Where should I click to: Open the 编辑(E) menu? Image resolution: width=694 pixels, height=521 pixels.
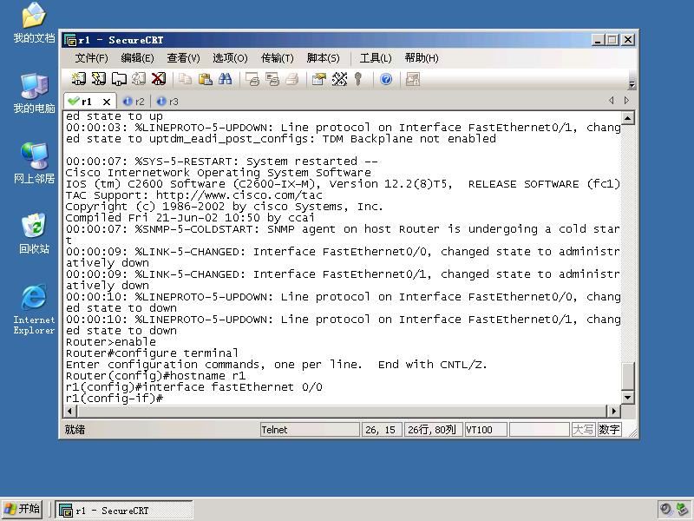(x=137, y=58)
